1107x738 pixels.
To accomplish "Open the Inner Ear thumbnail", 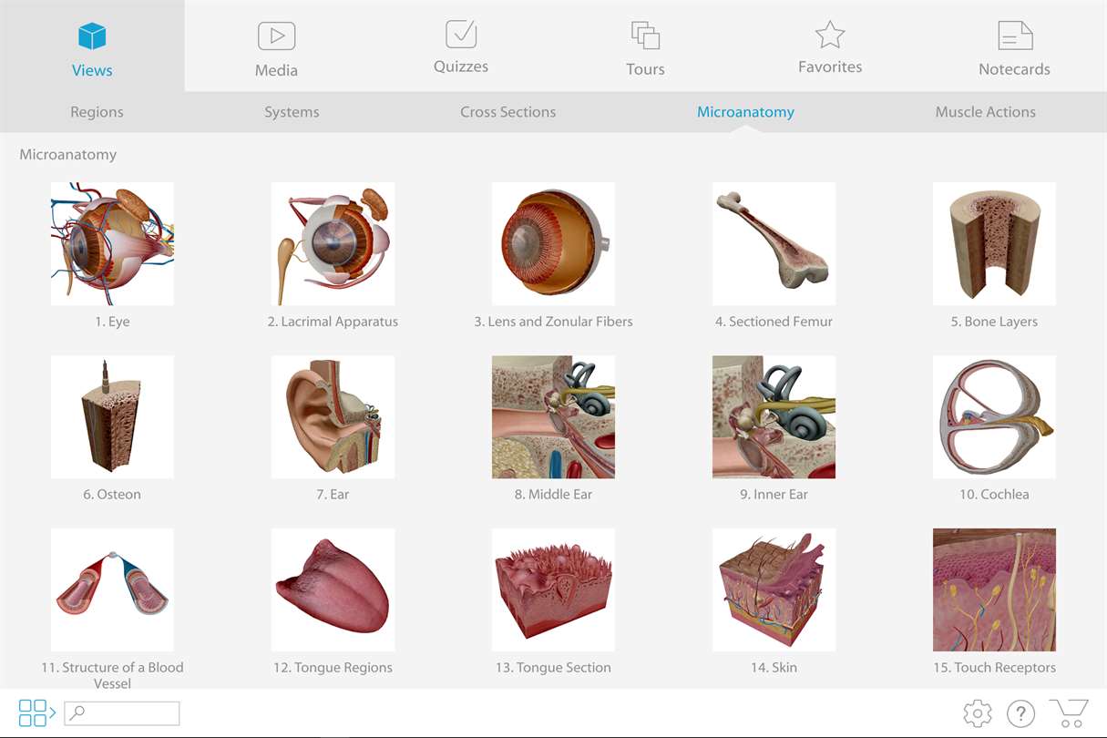I will 774,416.
